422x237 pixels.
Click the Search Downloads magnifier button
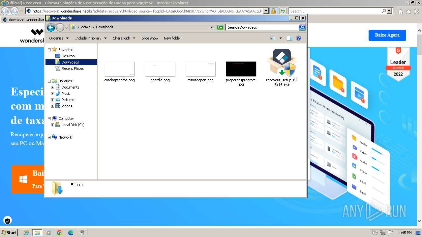302,27
